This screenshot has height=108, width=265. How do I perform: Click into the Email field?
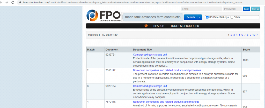pyautogui.click(x=201, y=9)
